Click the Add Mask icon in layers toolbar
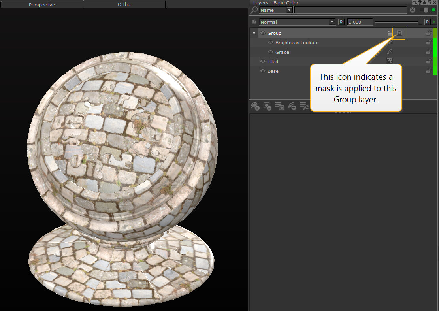The image size is (439, 311). click(x=268, y=106)
